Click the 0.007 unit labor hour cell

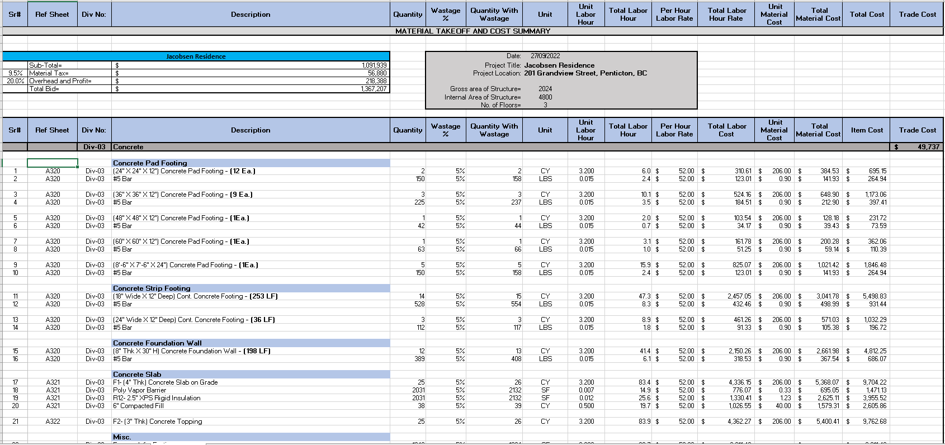pos(586,390)
